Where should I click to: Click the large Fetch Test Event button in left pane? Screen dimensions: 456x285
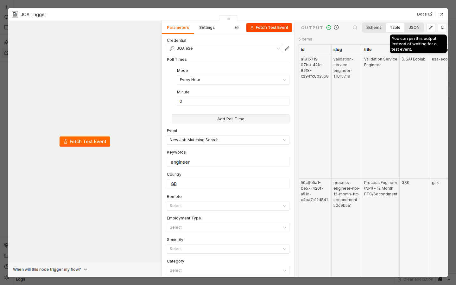click(85, 142)
